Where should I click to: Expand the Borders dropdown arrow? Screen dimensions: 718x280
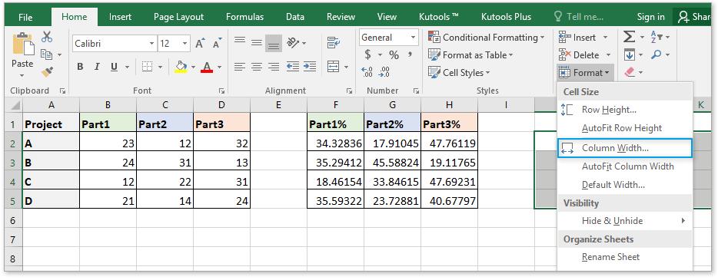(160, 68)
